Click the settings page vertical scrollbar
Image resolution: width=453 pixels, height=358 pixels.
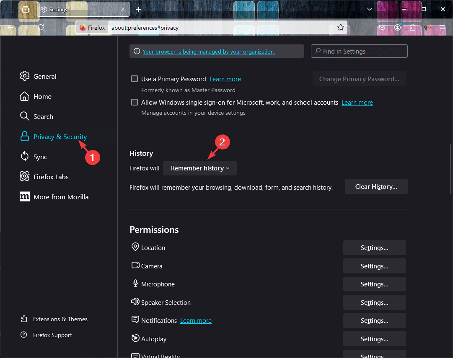coord(451,169)
